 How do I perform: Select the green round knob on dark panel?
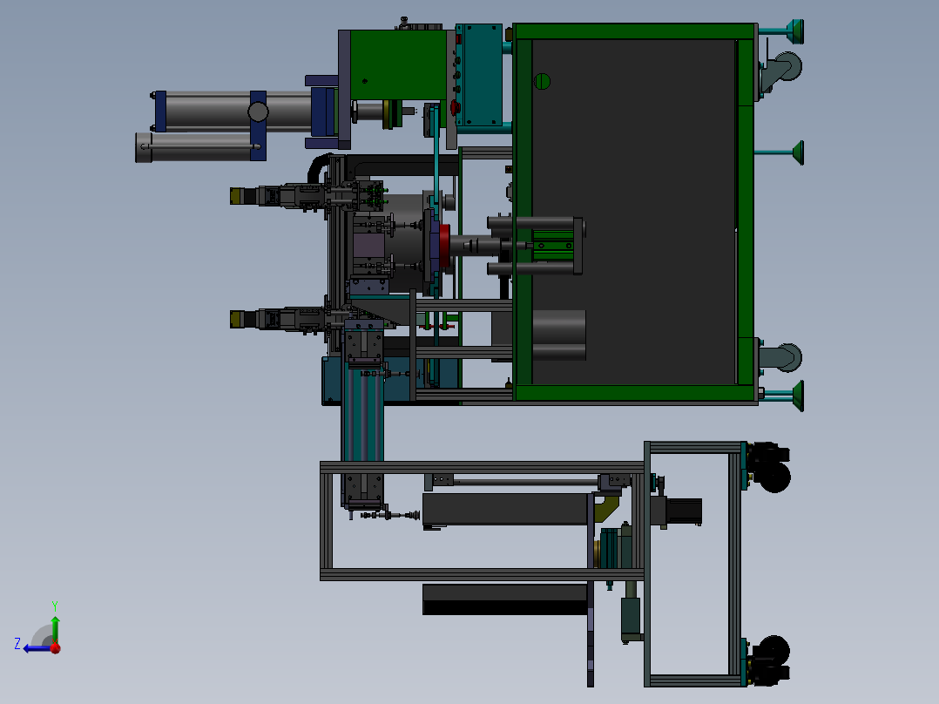coord(542,82)
